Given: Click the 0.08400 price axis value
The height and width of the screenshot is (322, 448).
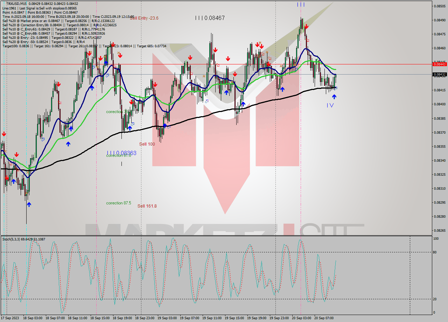Looking at the screenshot, I should pos(440,104).
